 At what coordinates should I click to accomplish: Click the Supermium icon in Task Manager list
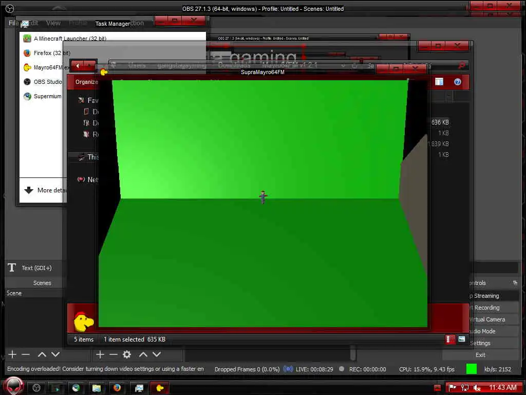point(27,96)
